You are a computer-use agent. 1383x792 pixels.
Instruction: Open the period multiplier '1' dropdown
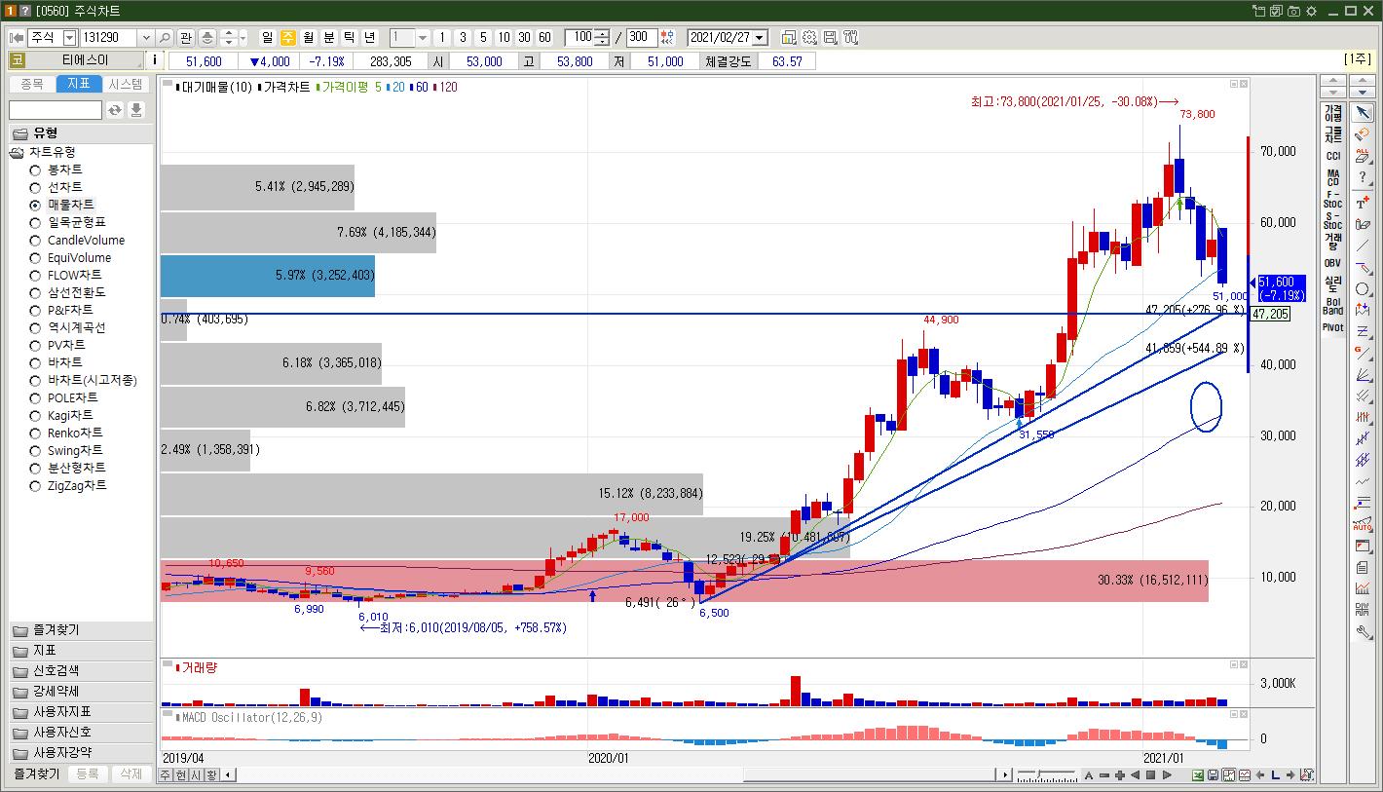tap(423, 37)
